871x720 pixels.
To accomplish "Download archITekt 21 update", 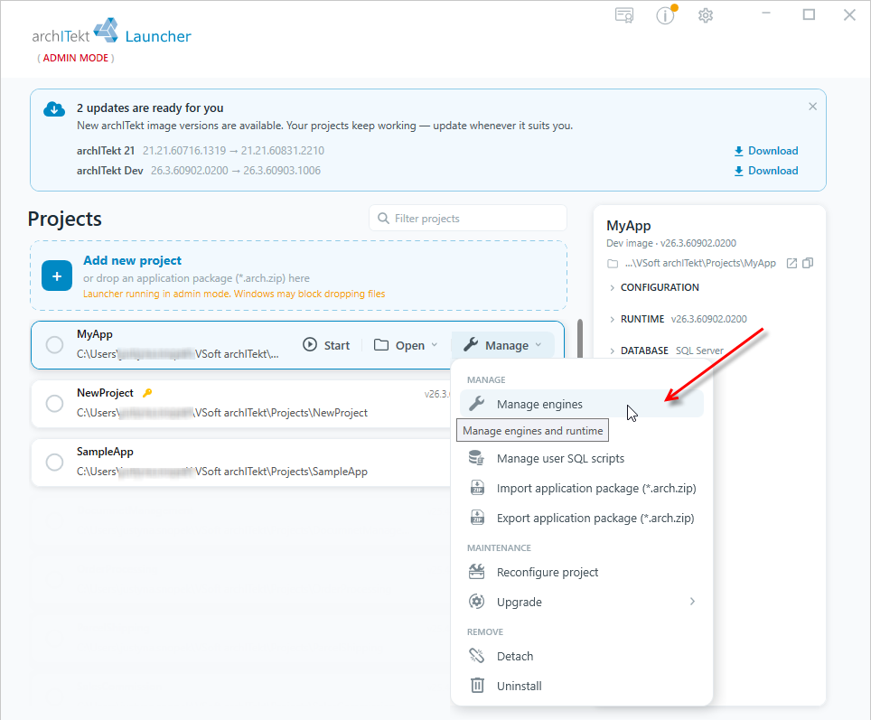I will point(766,151).
